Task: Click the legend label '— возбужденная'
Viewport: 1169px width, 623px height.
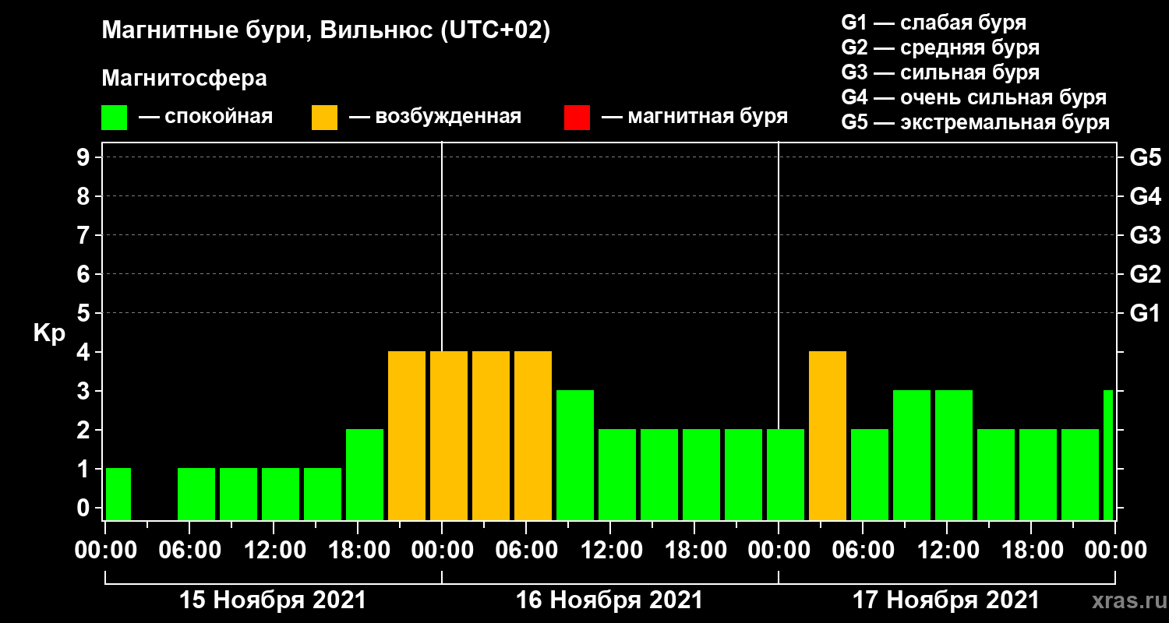Action: point(435,117)
